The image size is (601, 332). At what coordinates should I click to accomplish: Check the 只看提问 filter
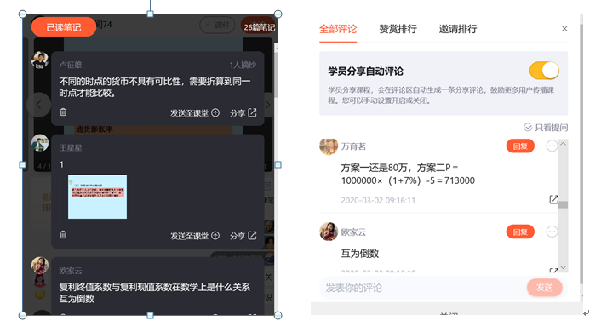click(x=546, y=128)
